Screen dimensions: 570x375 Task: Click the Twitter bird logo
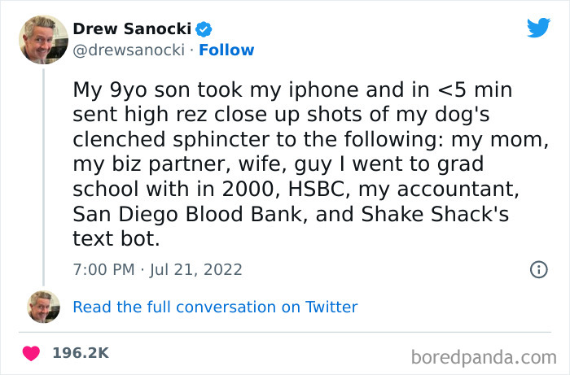point(538,28)
